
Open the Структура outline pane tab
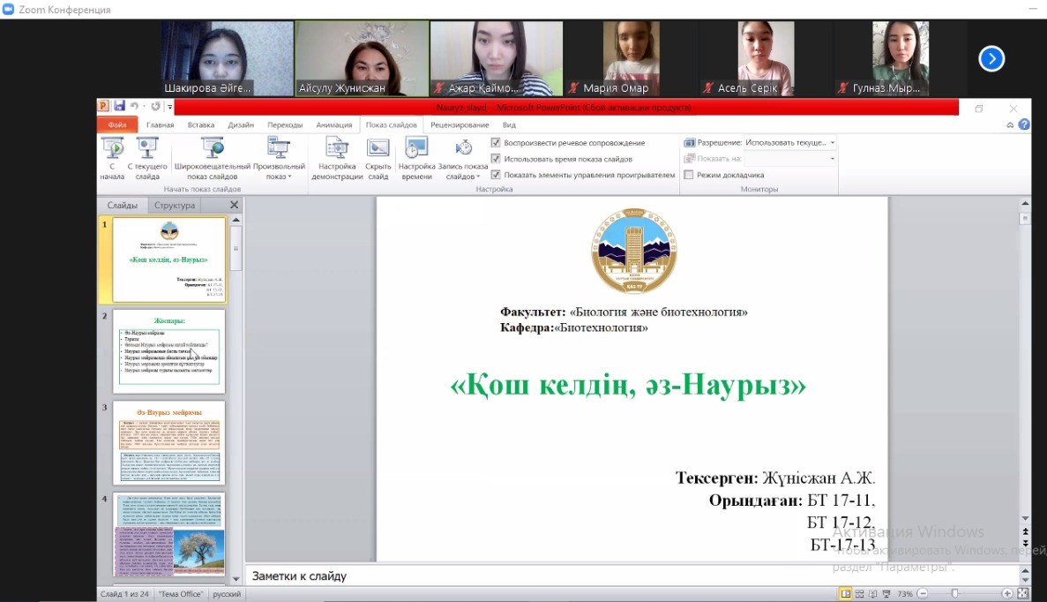(x=174, y=206)
